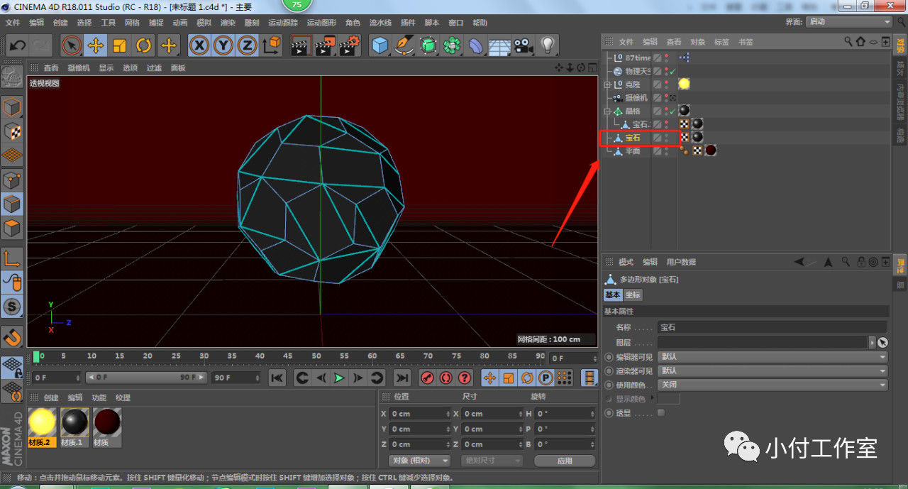Viewport: 908px width, 489px height.
Task: Open the 运动图形 menu
Action: click(321, 23)
